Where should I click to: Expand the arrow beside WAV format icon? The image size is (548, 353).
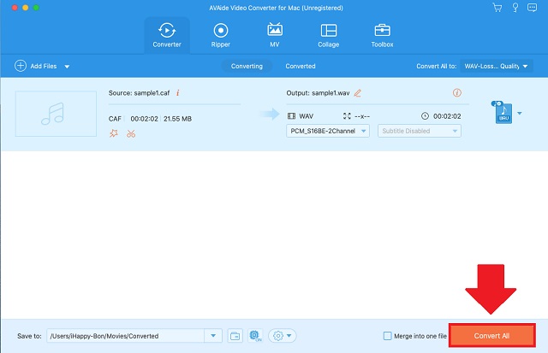click(x=520, y=113)
